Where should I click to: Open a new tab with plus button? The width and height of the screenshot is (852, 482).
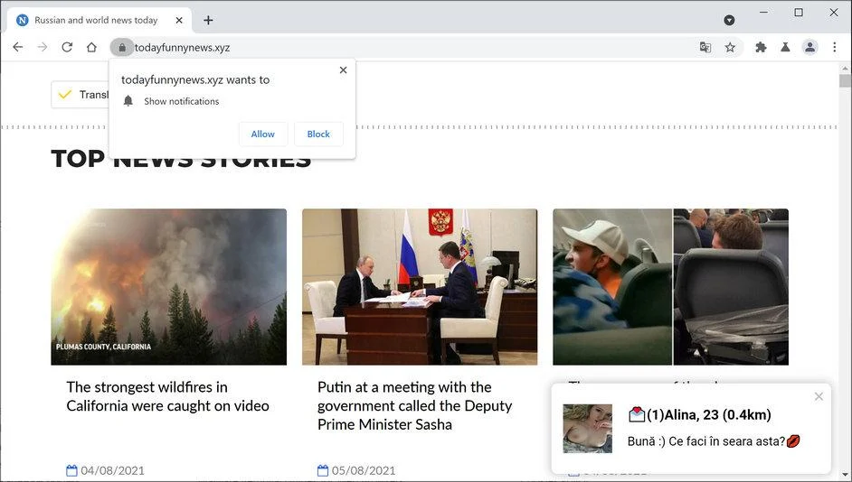[x=208, y=20]
